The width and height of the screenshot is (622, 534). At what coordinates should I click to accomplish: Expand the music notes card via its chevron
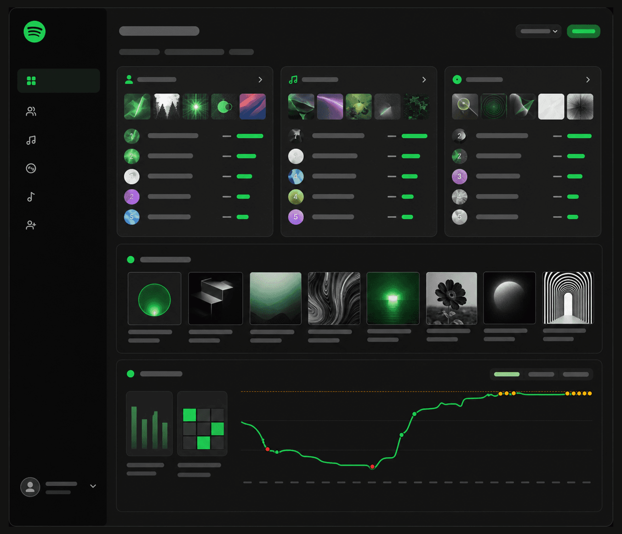424,79
